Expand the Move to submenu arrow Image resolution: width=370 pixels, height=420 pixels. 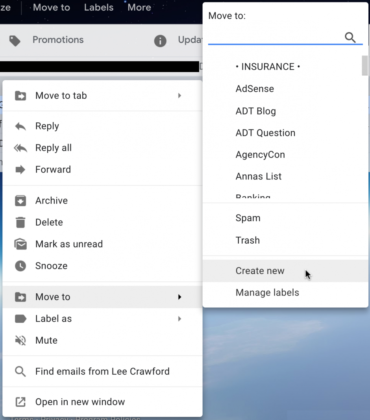(x=179, y=297)
